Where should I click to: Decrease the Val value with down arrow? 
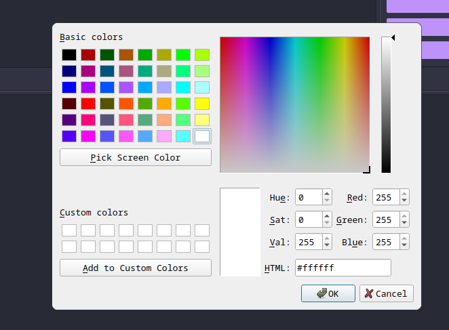(x=327, y=245)
